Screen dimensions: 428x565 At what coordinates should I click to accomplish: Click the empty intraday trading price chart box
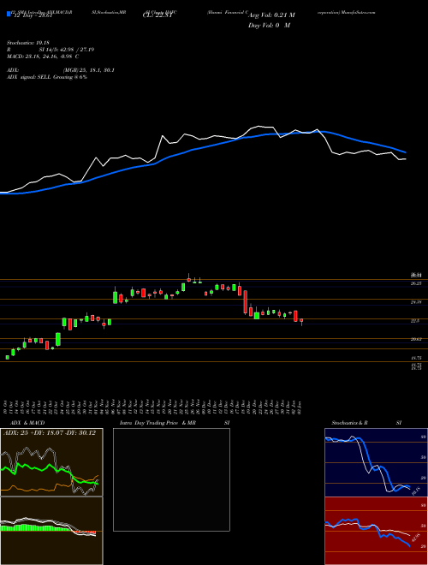tap(171, 479)
